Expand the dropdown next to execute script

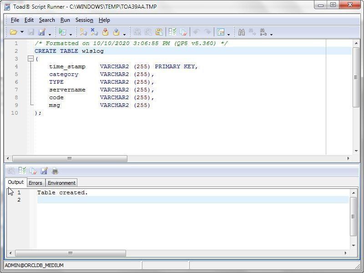click(x=71, y=34)
